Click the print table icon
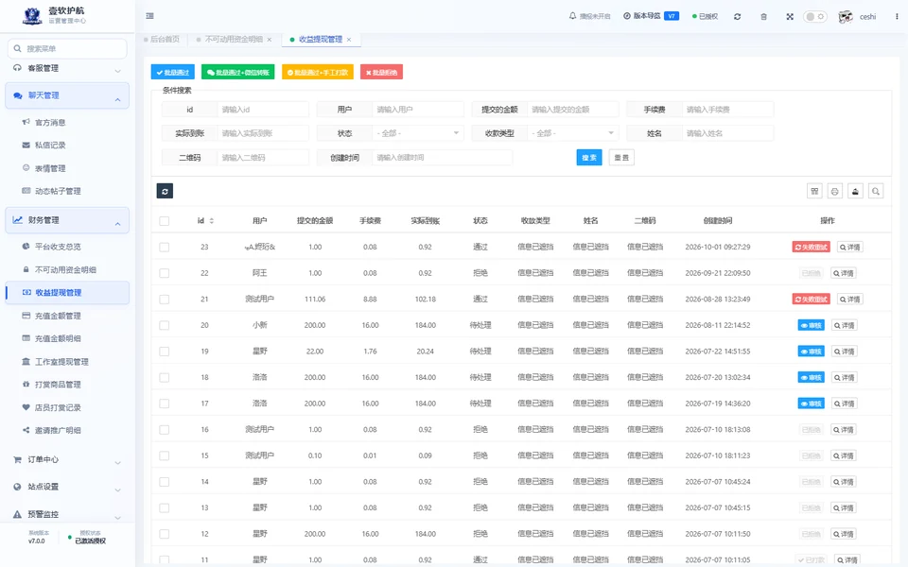Image resolution: width=908 pixels, height=567 pixels. click(835, 191)
